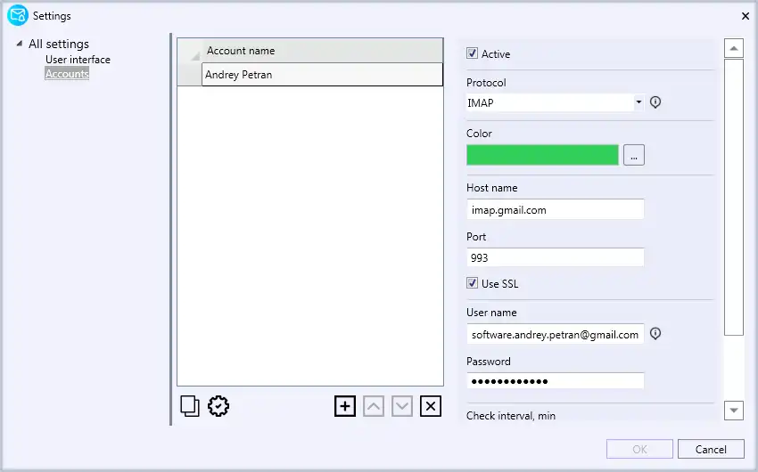Click the grid select-all corner cell
Screen dimensions: 758x472
point(189,50)
